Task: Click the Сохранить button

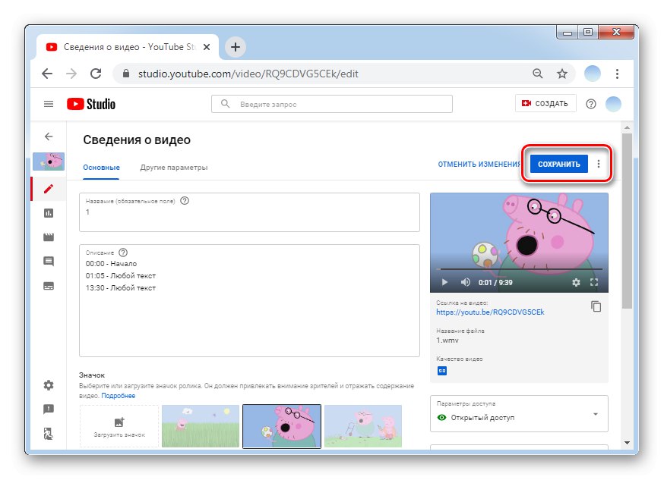Action: (559, 164)
